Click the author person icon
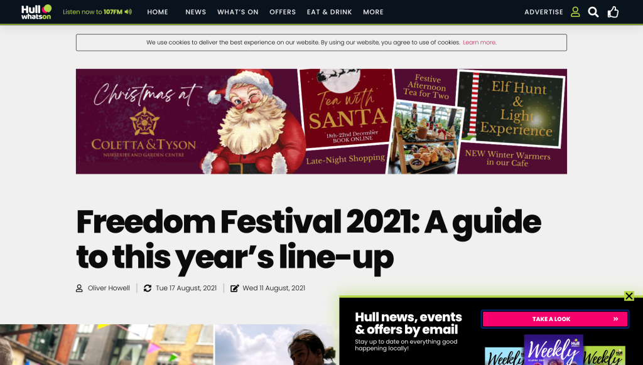Image resolution: width=643 pixels, height=365 pixels. [79, 288]
